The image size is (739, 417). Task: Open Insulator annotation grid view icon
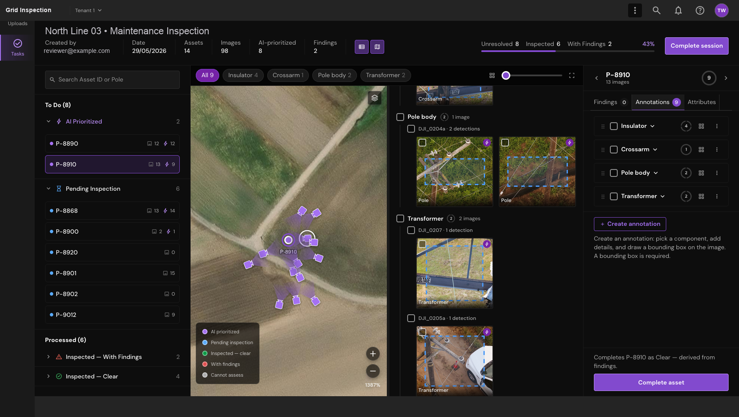[x=701, y=126]
